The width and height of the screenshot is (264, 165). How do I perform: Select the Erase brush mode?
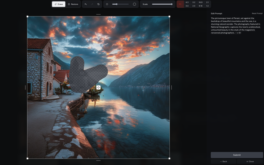[59, 4]
